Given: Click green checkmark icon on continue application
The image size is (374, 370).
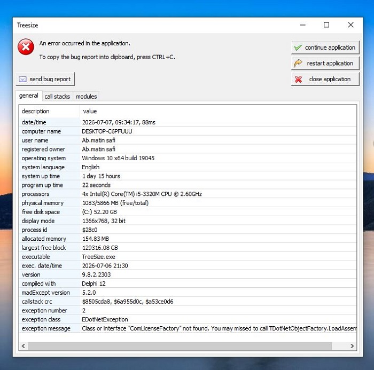Looking at the screenshot, I should [298, 48].
